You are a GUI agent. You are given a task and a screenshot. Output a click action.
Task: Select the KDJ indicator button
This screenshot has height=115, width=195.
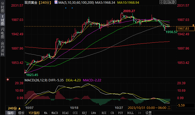pos(84,113)
